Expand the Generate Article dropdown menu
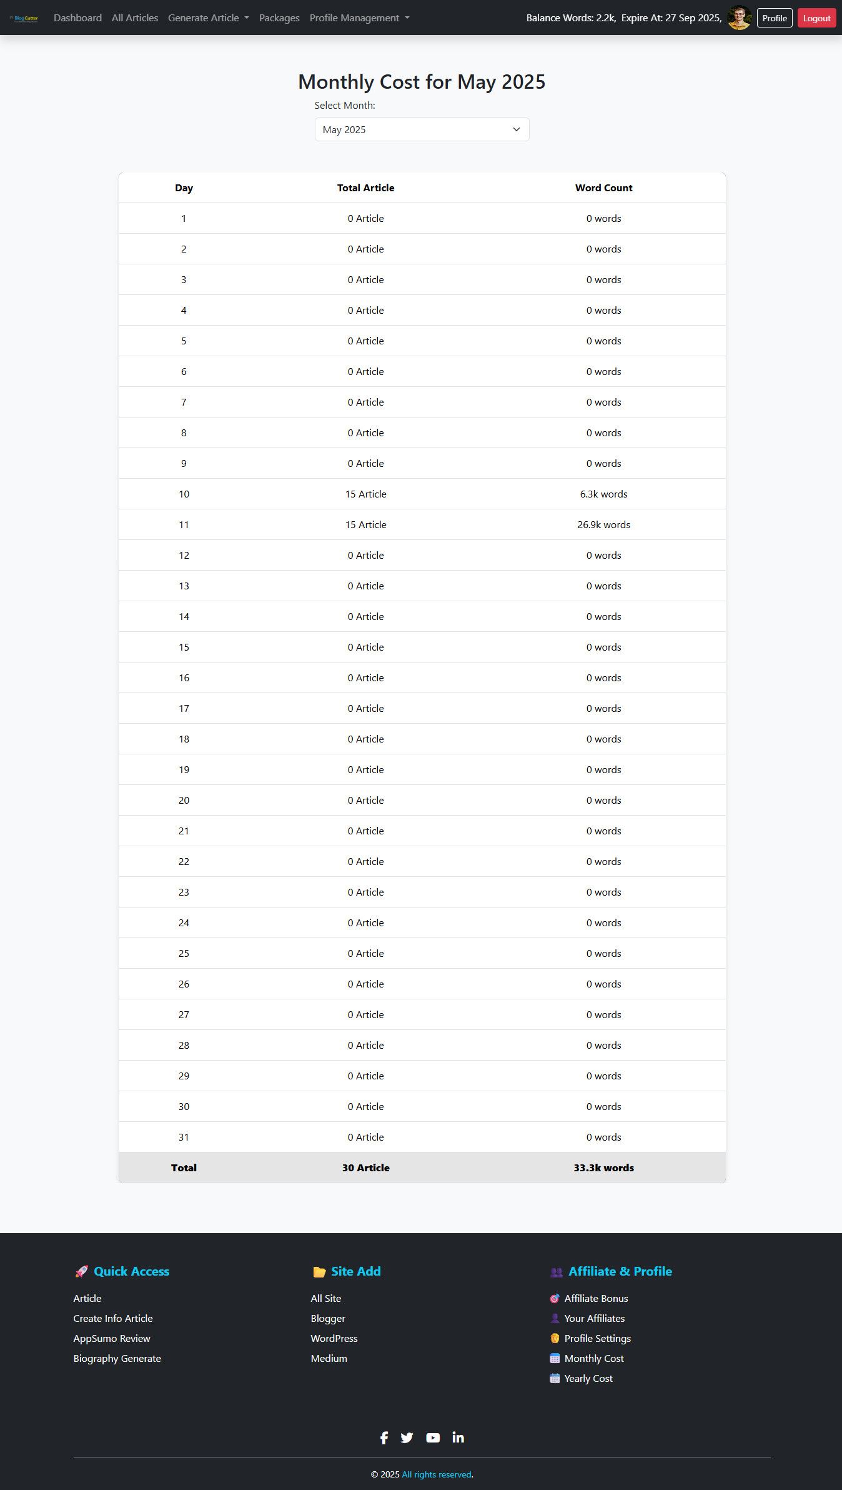Image resolution: width=842 pixels, height=1490 pixels. (208, 18)
